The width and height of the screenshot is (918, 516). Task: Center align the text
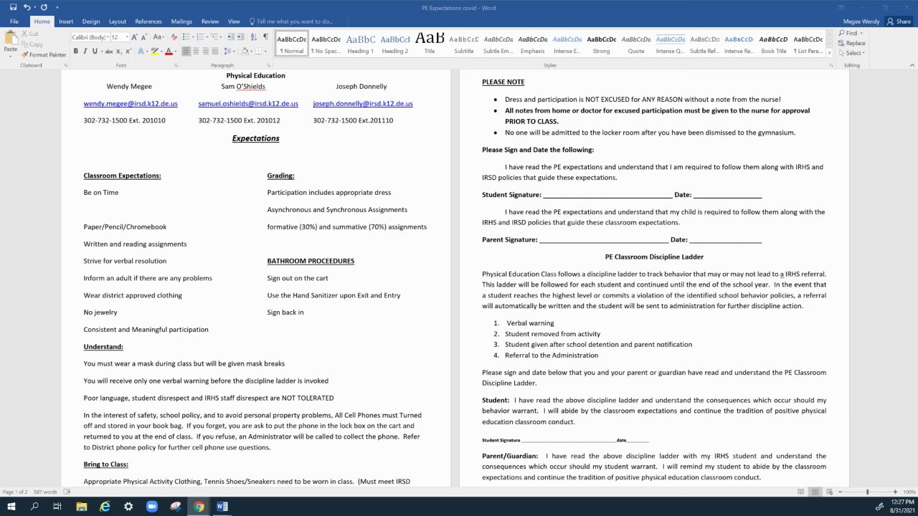point(196,51)
